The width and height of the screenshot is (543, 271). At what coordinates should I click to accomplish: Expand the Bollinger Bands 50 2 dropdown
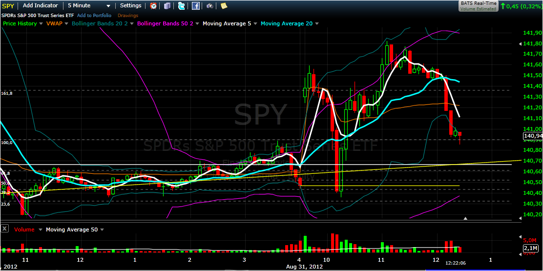pos(197,24)
